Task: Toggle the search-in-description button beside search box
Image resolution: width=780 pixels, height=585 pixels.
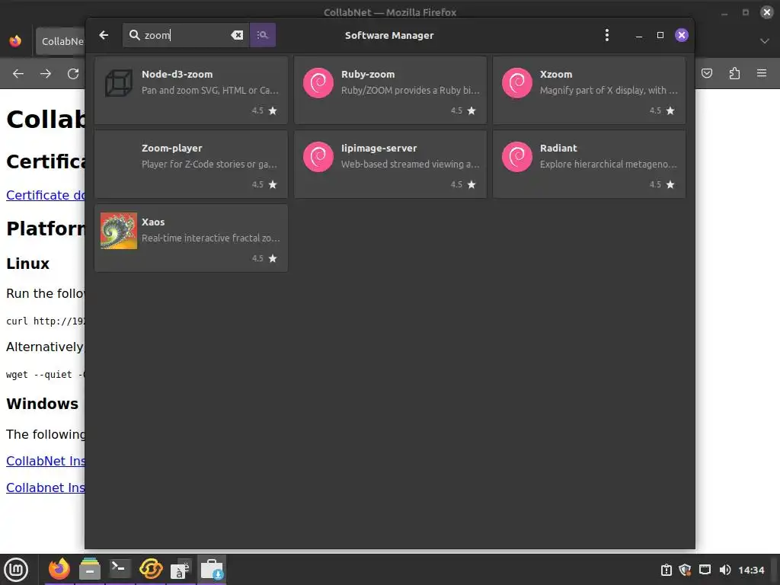Action: (263, 35)
